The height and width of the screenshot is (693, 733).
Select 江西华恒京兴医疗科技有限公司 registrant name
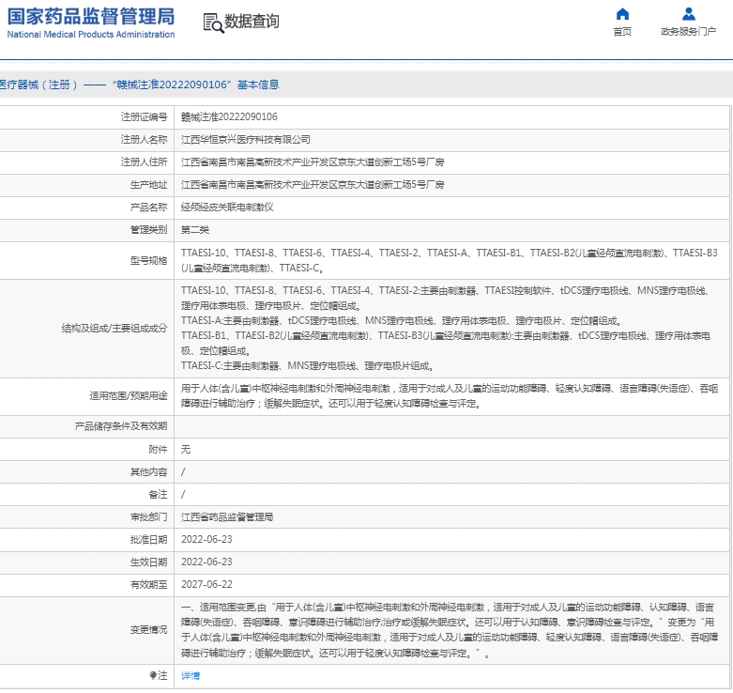click(245, 139)
